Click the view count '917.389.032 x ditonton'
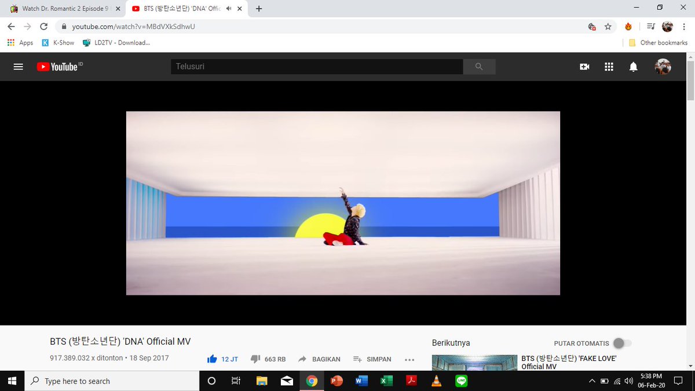The height and width of the screenshot is (391, 695). tap(86, 359)
